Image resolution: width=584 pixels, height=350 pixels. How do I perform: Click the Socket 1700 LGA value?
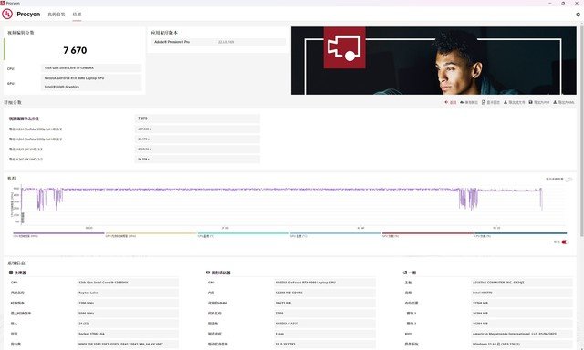pos(127,334)
